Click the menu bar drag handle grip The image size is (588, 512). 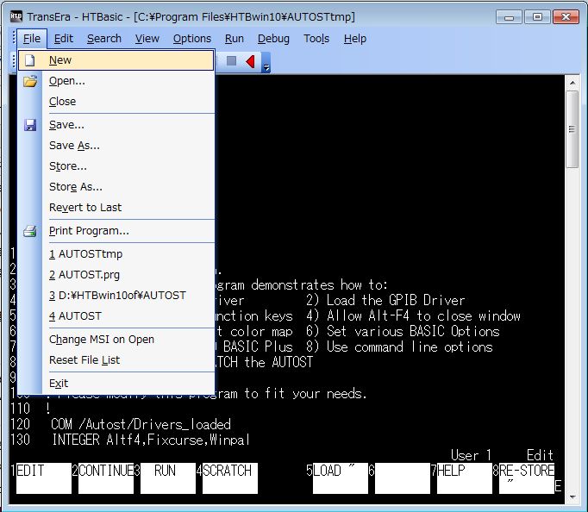(x=14, y=38)
